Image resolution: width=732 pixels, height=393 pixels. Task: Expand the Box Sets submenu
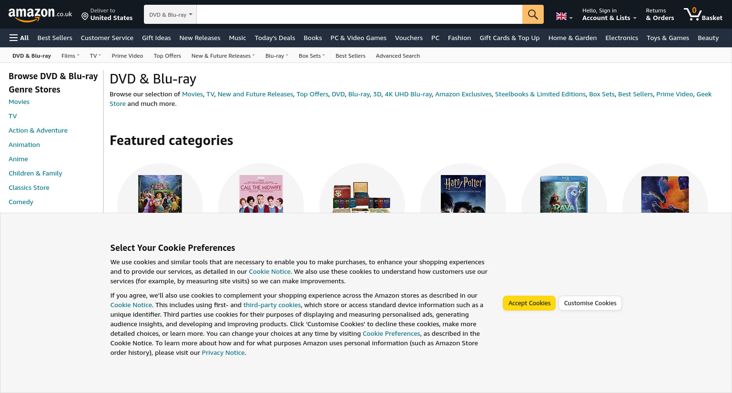(x=312, y=56)
